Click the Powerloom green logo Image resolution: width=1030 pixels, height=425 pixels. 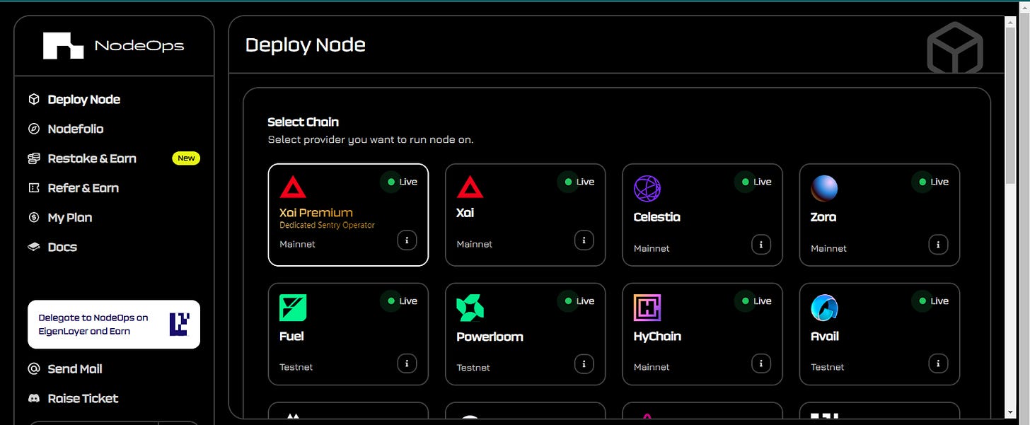click(470, 308)
